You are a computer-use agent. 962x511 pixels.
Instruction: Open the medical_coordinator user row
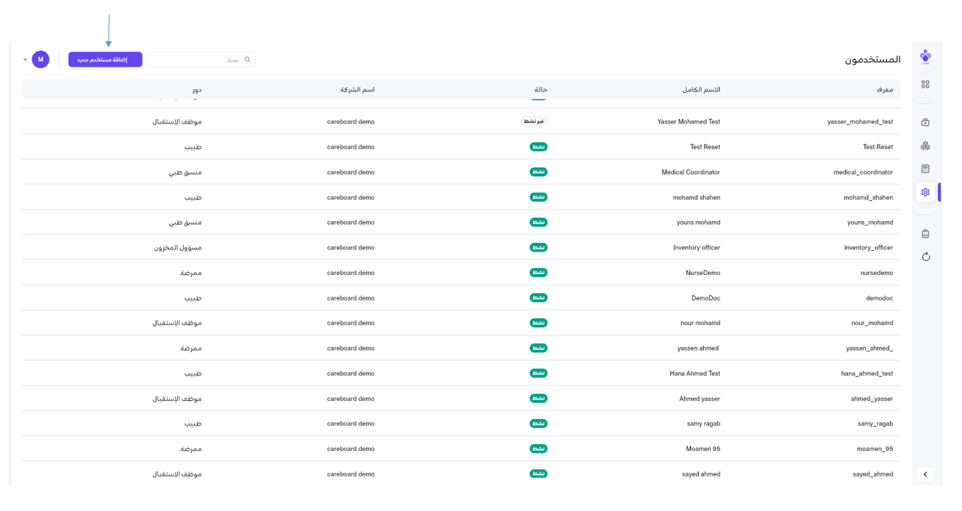pyautogui.click(x=863, y=172)
